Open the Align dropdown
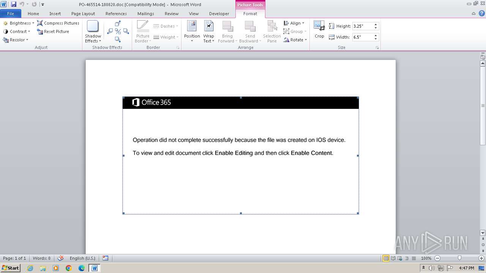Image resolution: width=486 pixels, height=273 pixels. (x=294, y=23)
